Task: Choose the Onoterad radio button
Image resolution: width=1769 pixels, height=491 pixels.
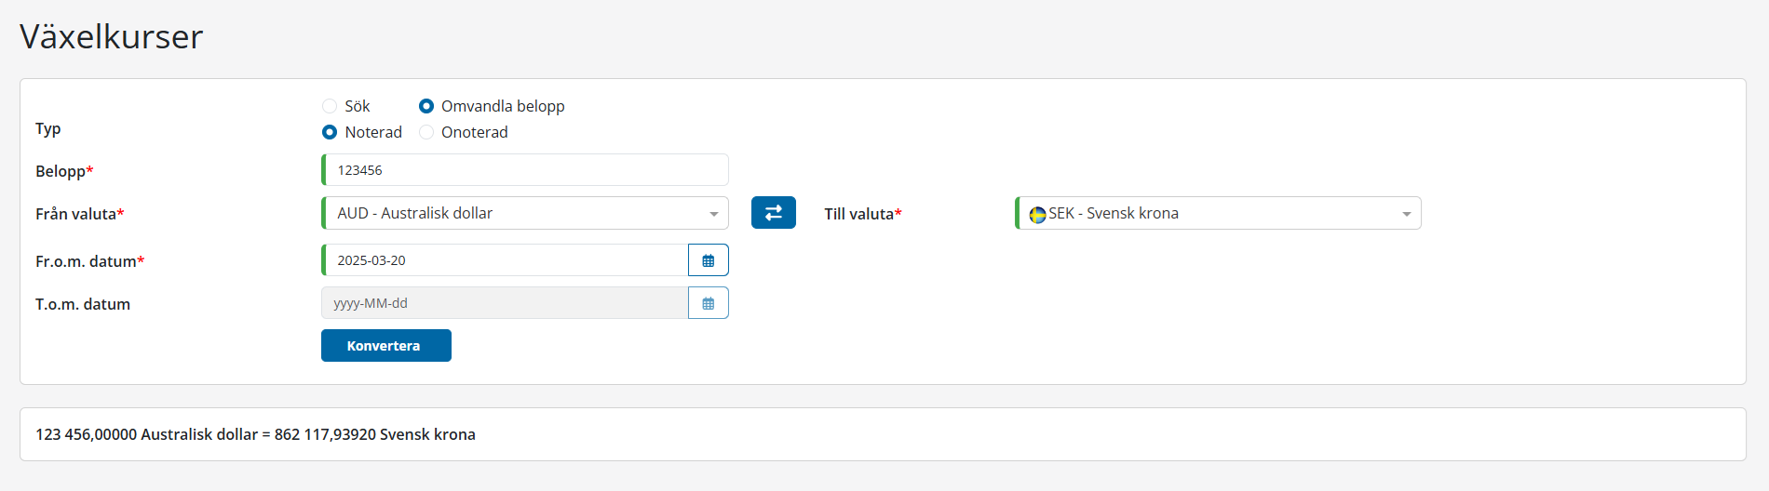Action: 426,132
